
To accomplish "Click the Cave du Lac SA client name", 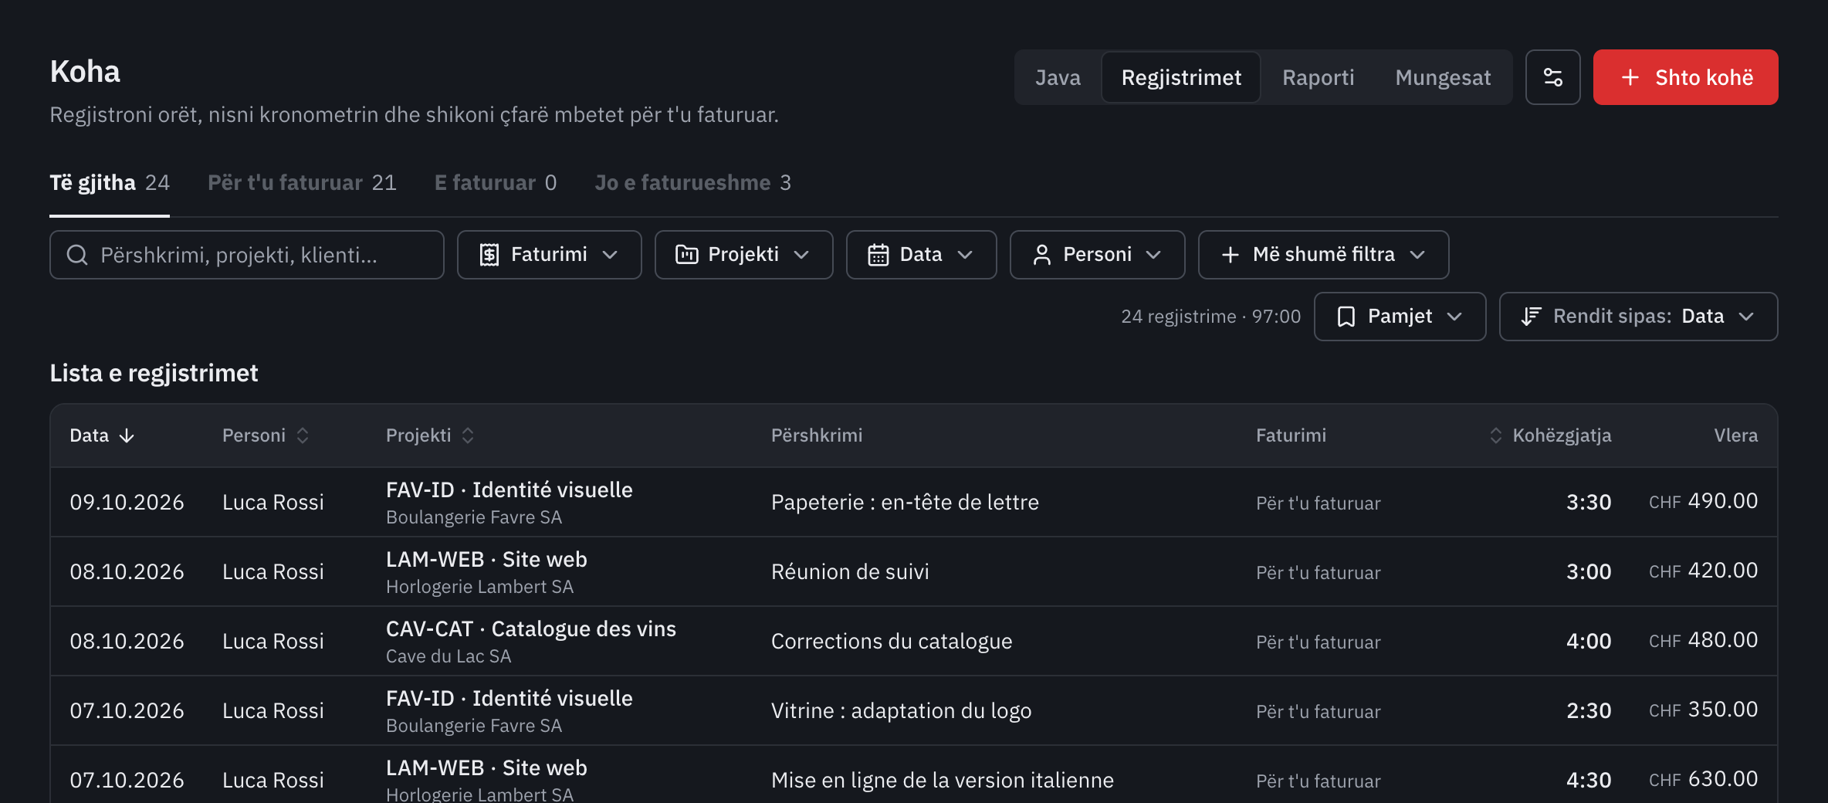I will point(449,656).
